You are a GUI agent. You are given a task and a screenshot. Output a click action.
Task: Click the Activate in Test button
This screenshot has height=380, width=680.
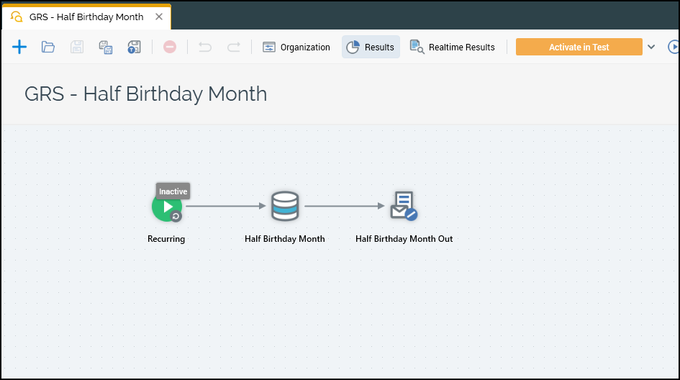point(579,47)
